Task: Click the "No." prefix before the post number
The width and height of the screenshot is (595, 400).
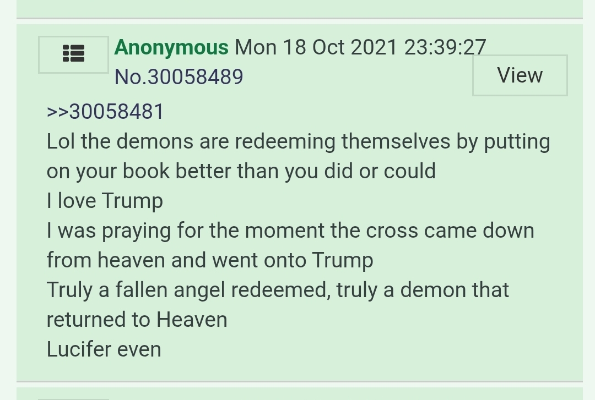Action: (131, 77)
